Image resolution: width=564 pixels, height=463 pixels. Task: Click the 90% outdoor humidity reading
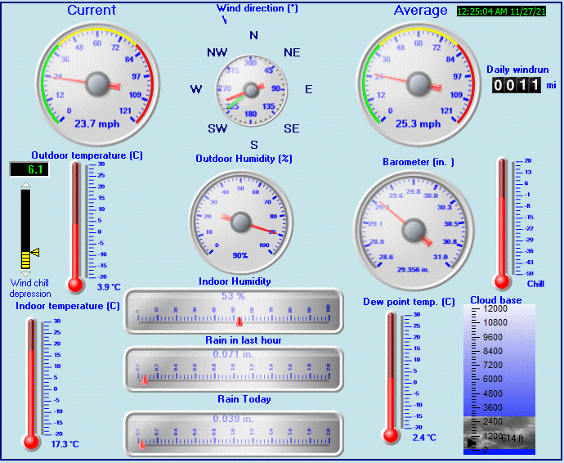click(240, 255)
